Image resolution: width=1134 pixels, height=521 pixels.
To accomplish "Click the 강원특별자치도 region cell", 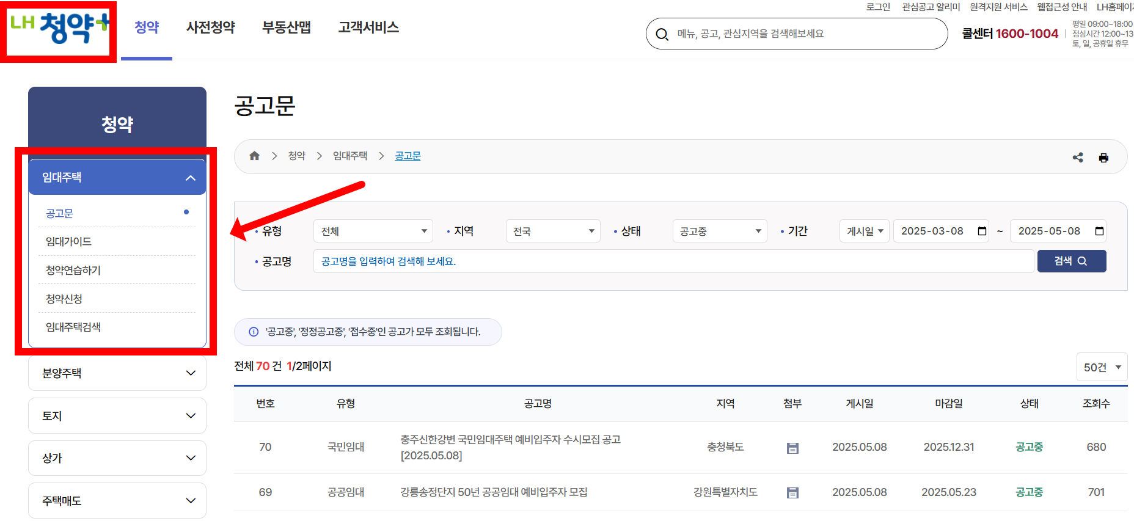I will pos(725,492).
